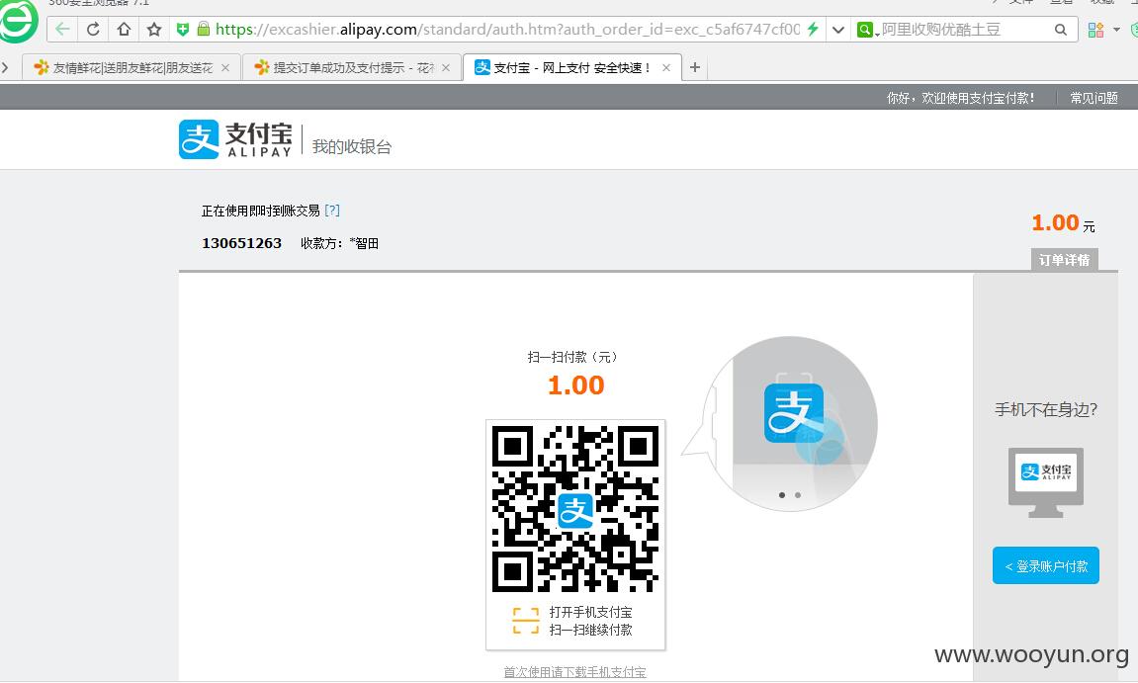Click the browser back arrow button

[x=62, y=29]
